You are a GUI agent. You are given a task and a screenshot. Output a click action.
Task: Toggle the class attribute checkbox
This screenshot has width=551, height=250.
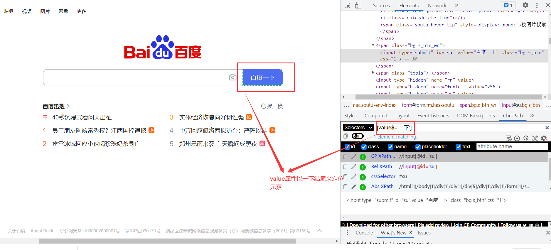364,147
